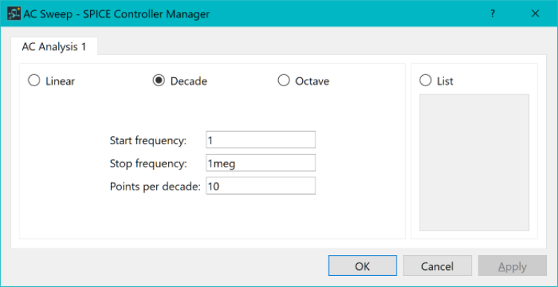Dismiss dialog with the Cancel button
Image resolution: width=558 pixels, height=287 pixels.
(x=437, y=265)
